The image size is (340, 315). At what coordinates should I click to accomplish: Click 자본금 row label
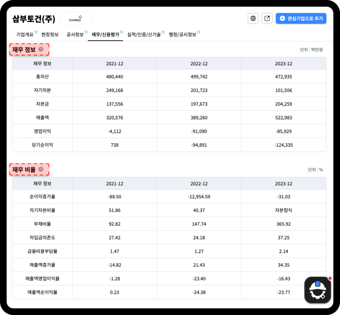(x=42, y=104)
